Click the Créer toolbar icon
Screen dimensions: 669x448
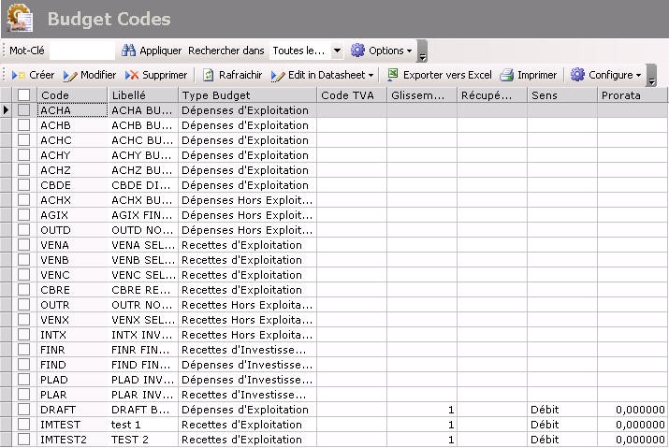pos(19,75)
